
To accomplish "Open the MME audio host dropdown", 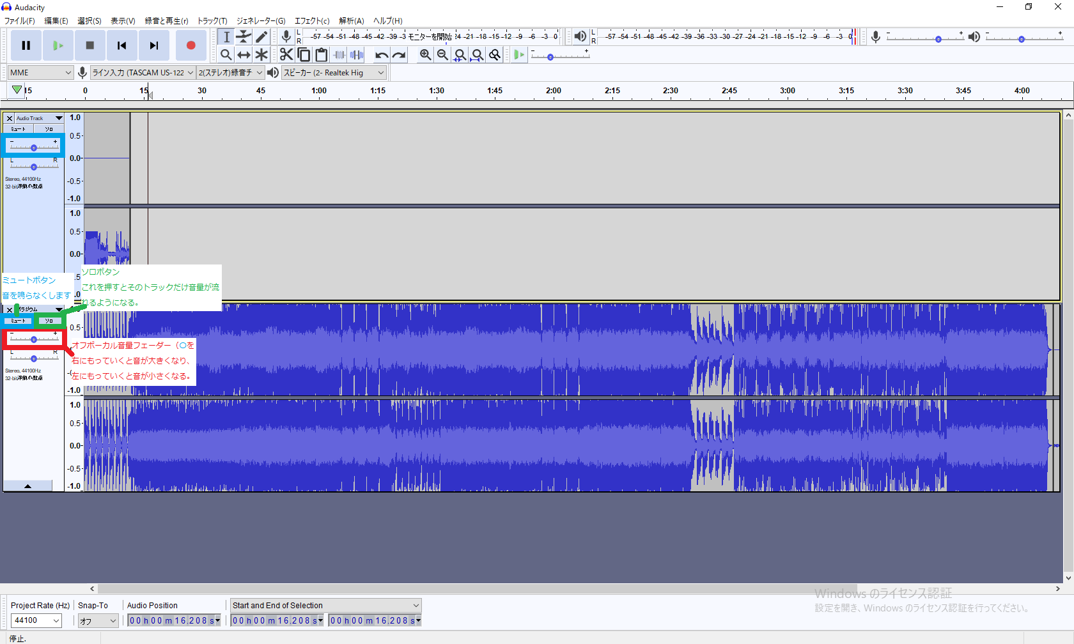I will tap(40, 73).
